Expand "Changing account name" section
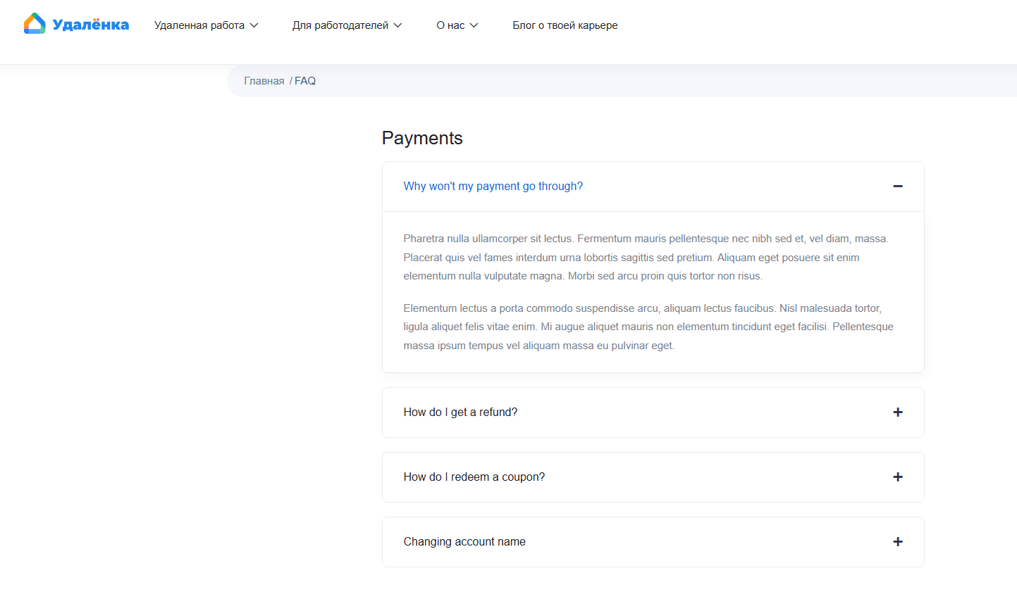Image resolution: width=1017 pixels, height=592 pixels. point(464,542)
